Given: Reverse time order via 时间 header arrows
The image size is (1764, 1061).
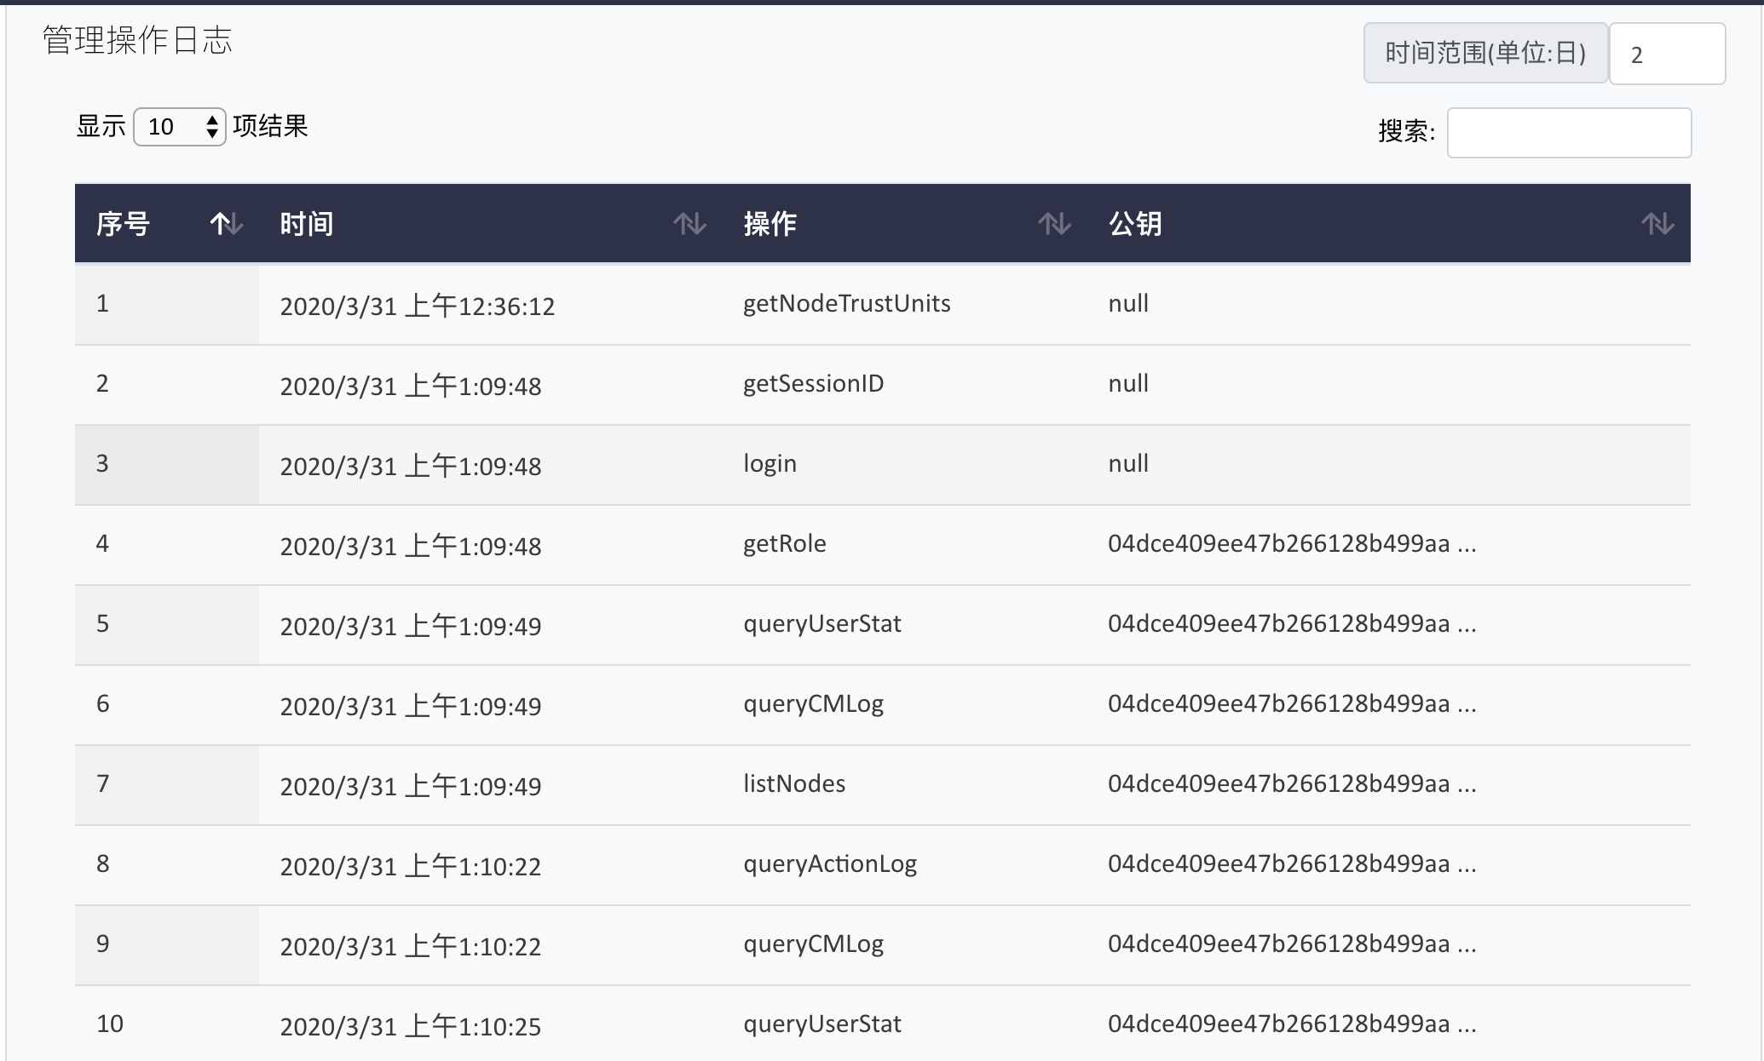Looking at the screenshot, I should click(689, 224).
